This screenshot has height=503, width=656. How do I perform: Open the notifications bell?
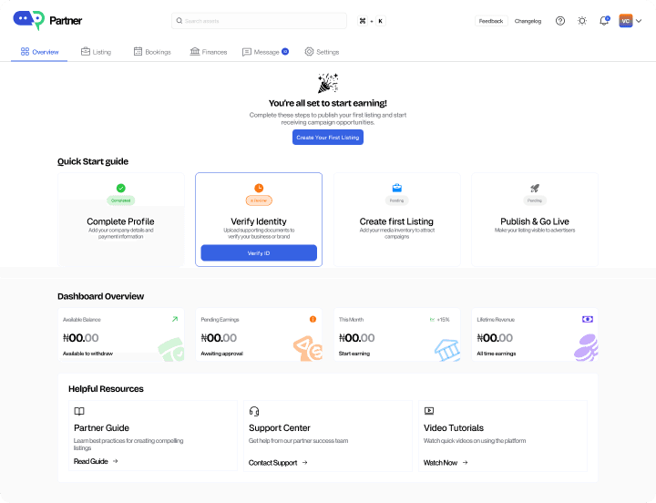pyautogui.click(x=604, y=21)
